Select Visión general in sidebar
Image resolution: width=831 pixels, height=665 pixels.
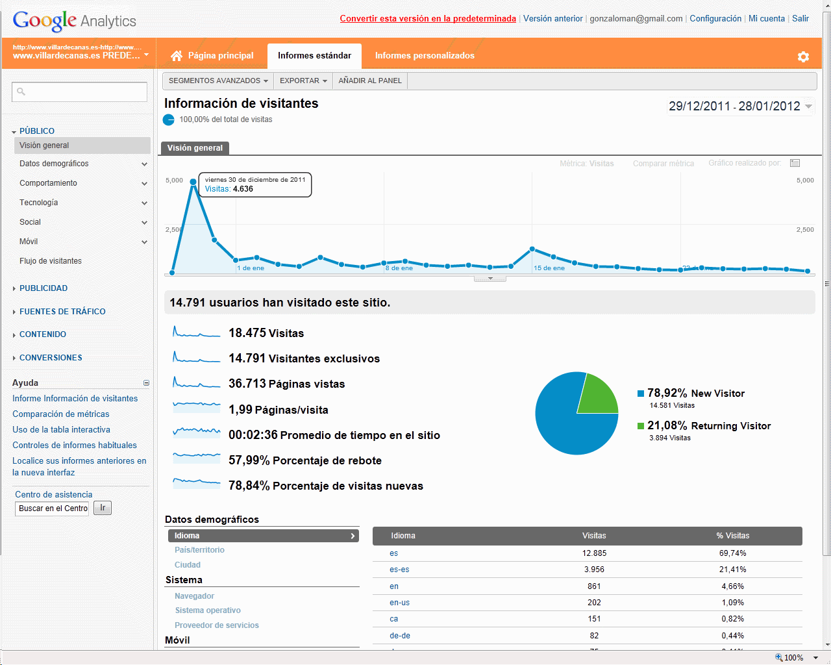(x=82, y=145)
